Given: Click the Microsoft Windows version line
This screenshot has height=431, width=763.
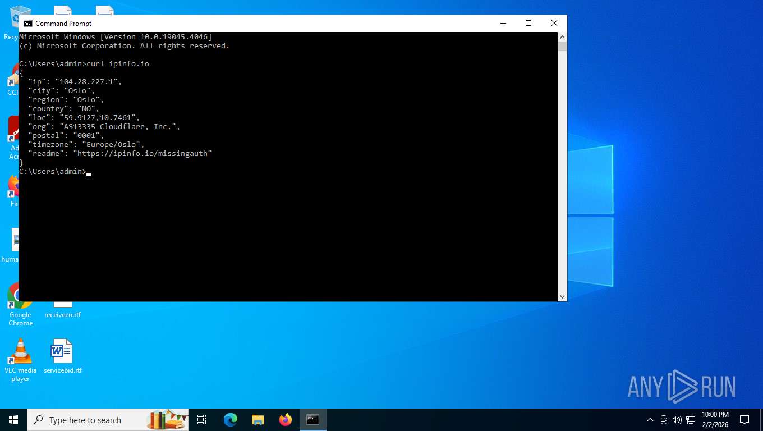Looking at the screenshot, I should click(x=116, y=37).
